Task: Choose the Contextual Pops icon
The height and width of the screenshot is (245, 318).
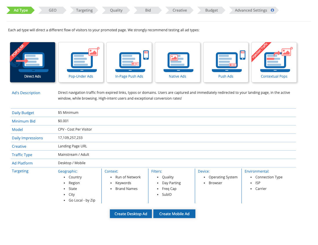Action: [x=274, y=62]
